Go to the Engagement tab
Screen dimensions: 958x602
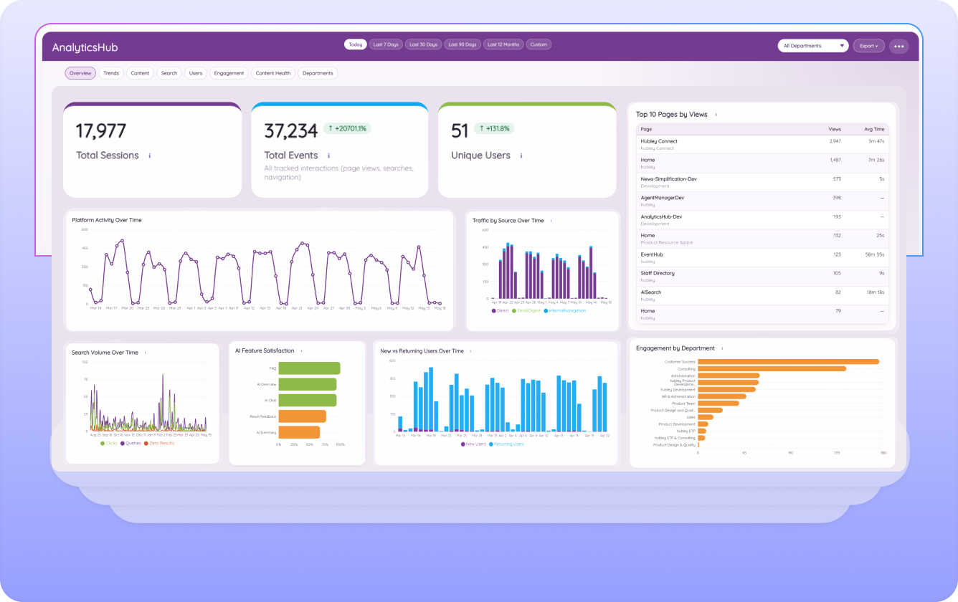[x=229, y=73]
